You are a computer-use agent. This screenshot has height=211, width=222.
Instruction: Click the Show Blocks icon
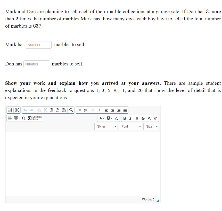click(x=10, y=110)
